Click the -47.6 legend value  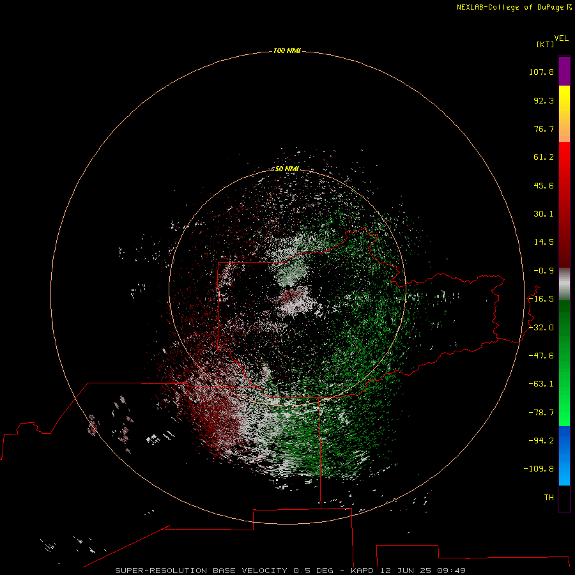click(541, 356)
